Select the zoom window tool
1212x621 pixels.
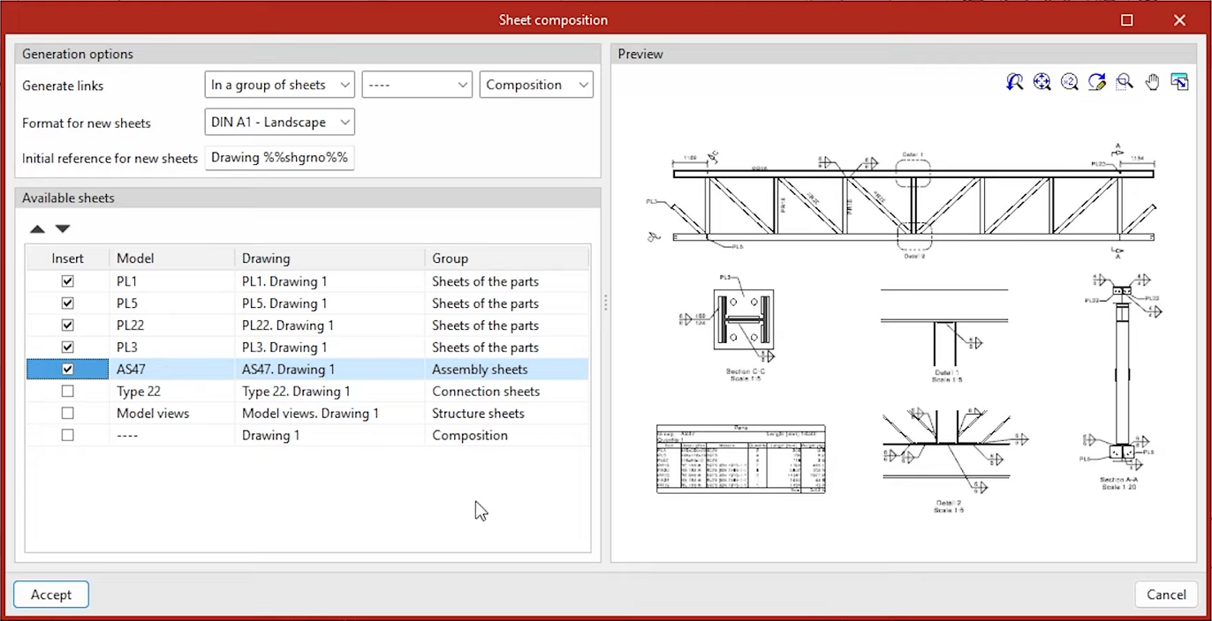(x=1125, y=82)
